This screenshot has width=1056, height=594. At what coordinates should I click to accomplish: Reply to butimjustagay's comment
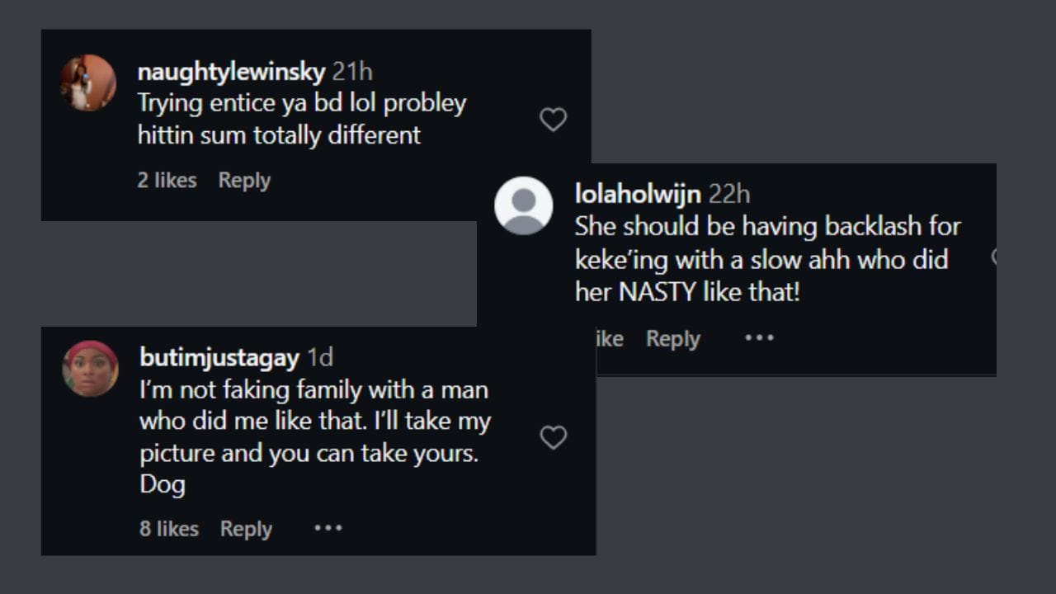pyautogui.click(x=246, y=529)
